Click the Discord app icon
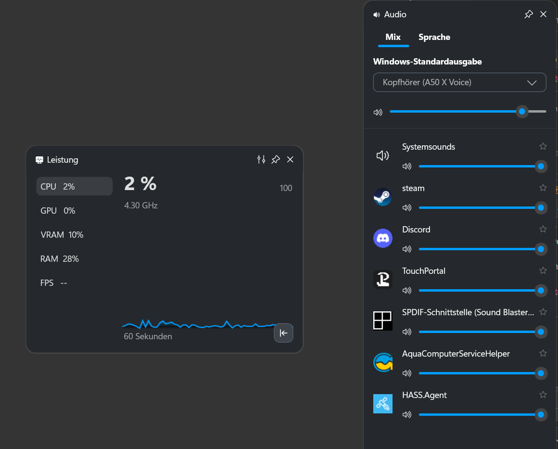558x449 pixels. (x=382, y=238)
